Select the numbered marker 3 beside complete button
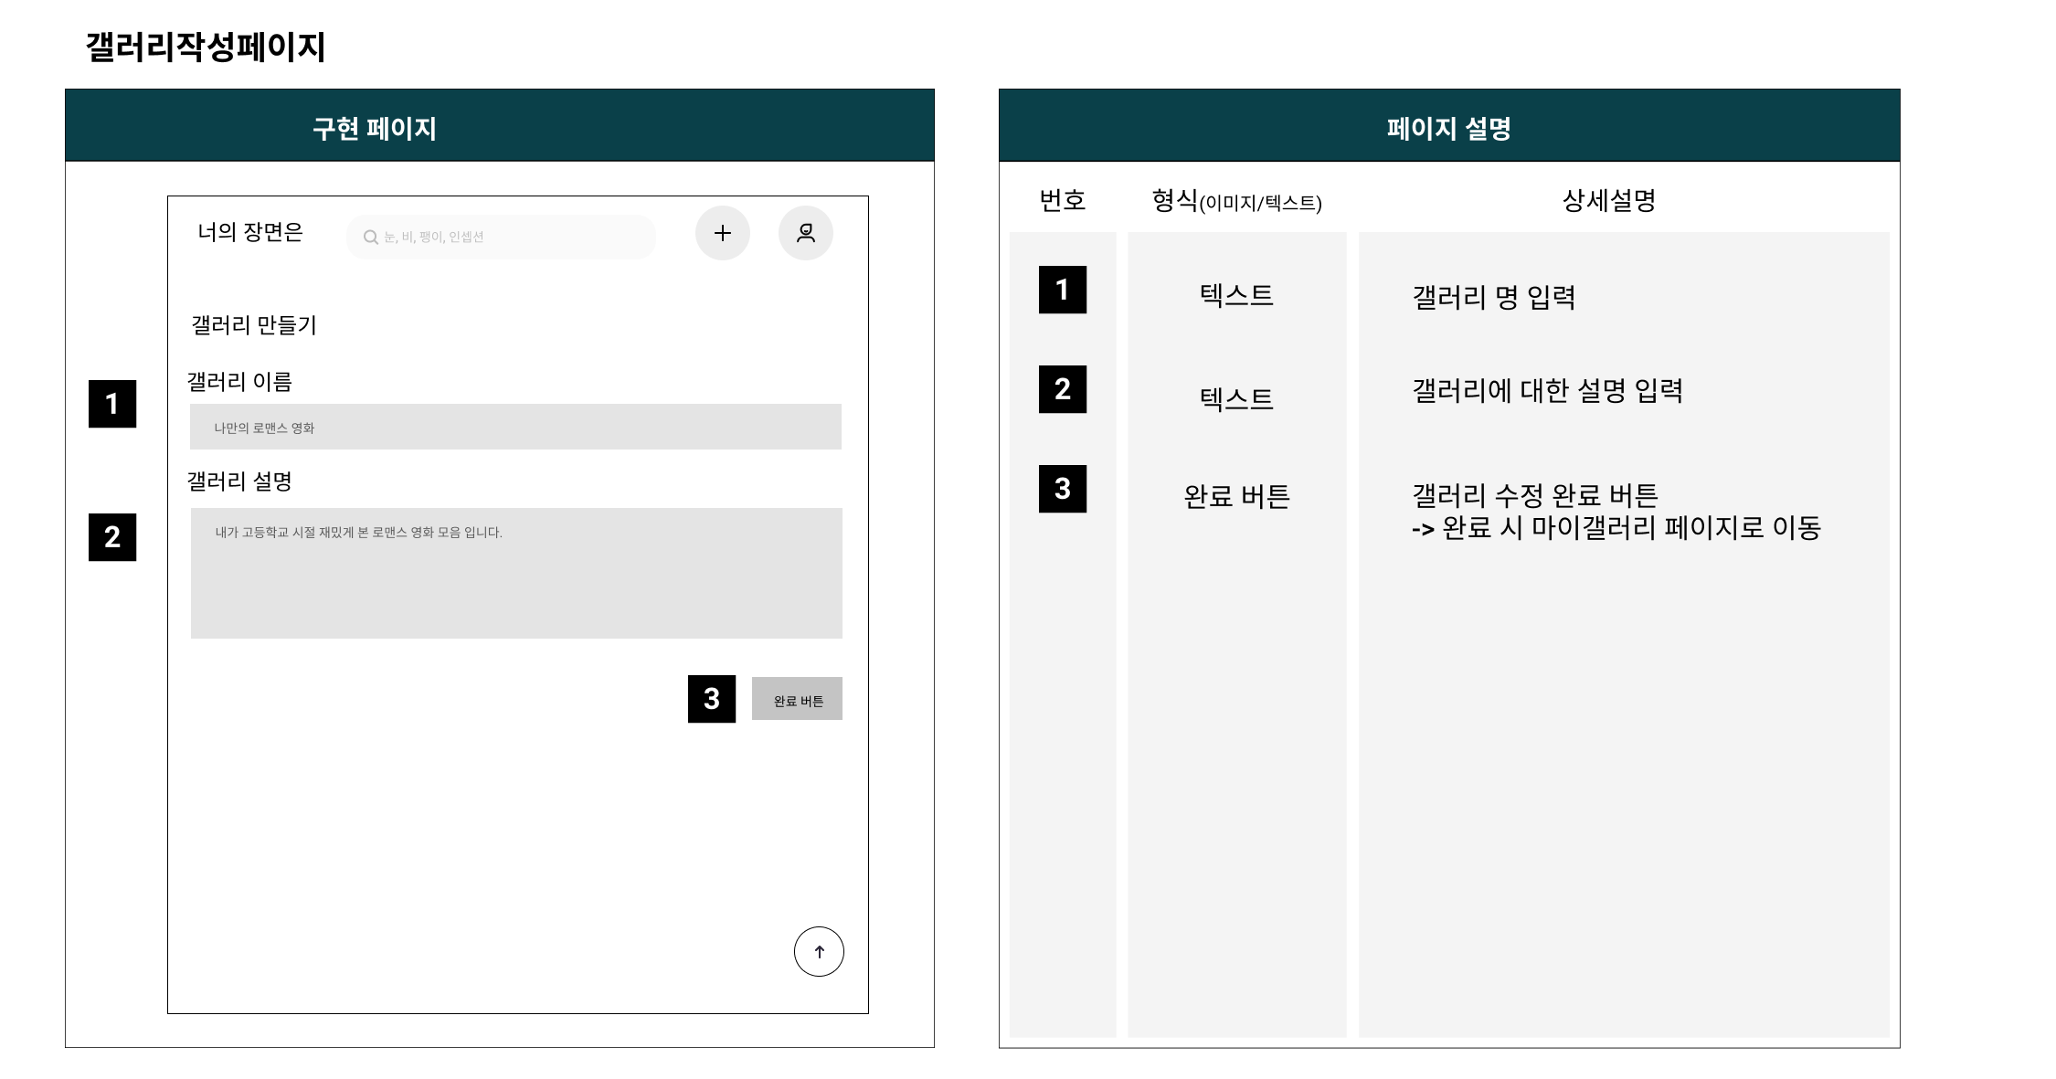The height and width of the screenshot is (1079, 2056). point(711,700)
